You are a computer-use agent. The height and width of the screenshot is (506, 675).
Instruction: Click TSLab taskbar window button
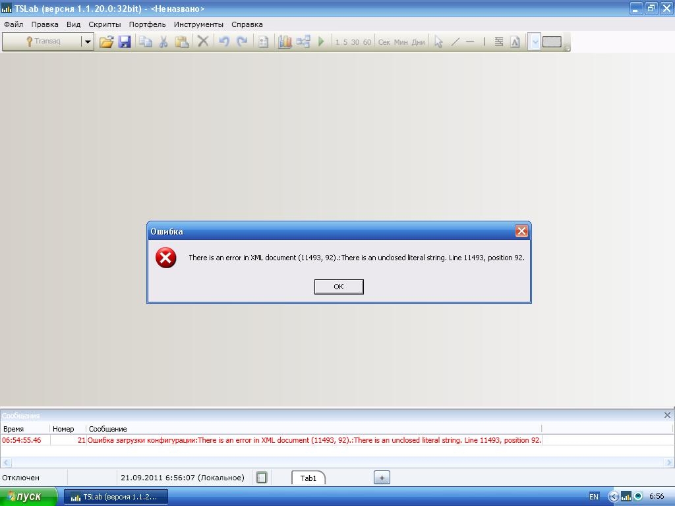[x=116, y=497]
